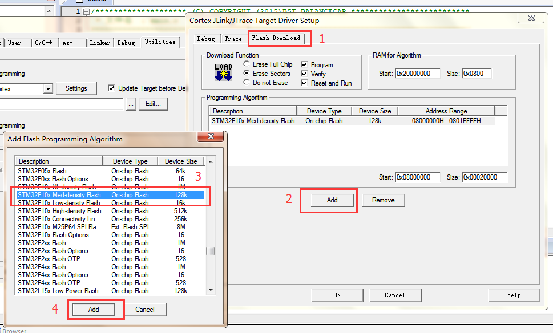
Task: Open the Linker tab
Action: [100, 43]
